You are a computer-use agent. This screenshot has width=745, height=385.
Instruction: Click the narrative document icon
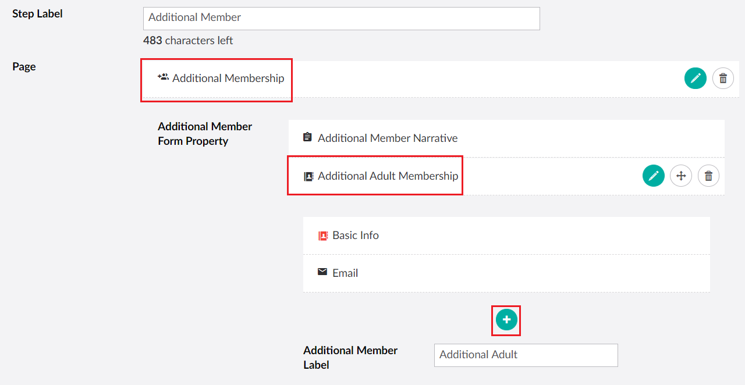click(x=307, y=137)
